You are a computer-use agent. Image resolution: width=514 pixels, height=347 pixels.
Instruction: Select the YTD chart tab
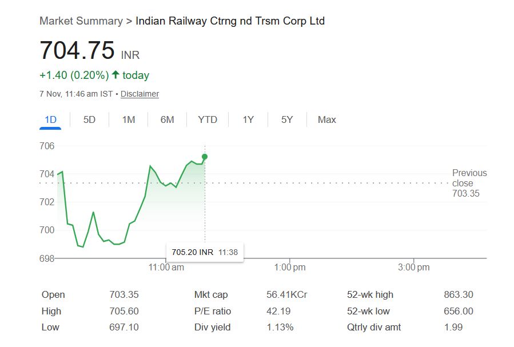point(208,119)
